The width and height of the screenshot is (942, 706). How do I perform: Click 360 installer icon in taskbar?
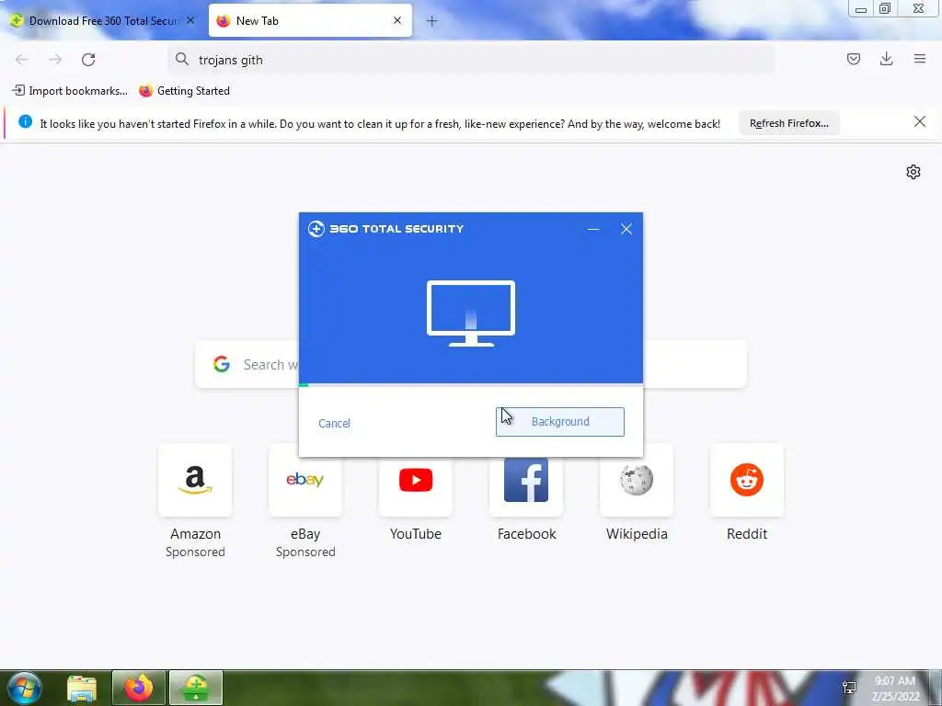click(196, 688)
